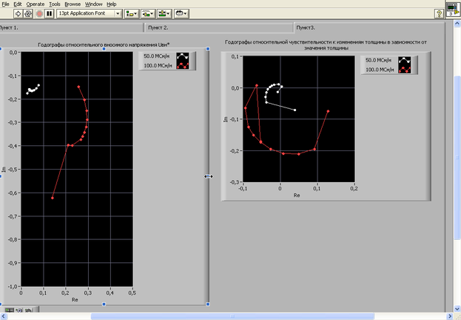Click the Abort Execution button
This screenshot has width=461, height=320.
pos(40,13)
